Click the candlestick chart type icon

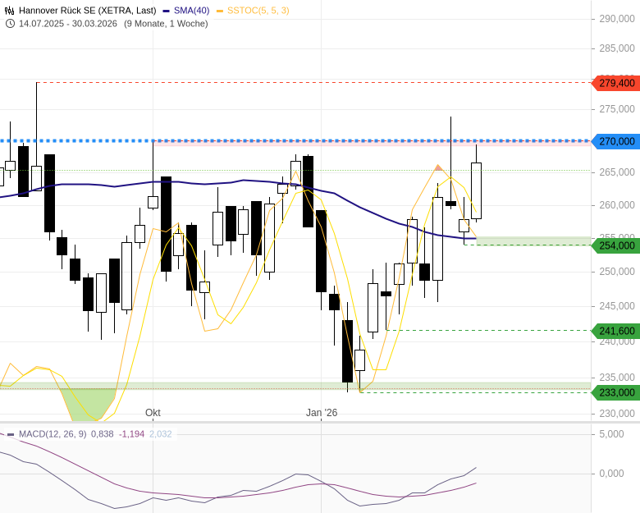coord(10,11)
